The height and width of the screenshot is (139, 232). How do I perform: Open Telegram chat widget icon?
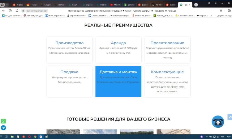tap(3, 128)
